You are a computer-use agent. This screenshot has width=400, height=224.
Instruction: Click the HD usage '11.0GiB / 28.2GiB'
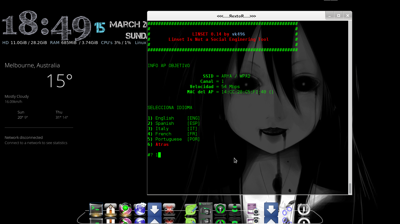click(x=29, y=43)
